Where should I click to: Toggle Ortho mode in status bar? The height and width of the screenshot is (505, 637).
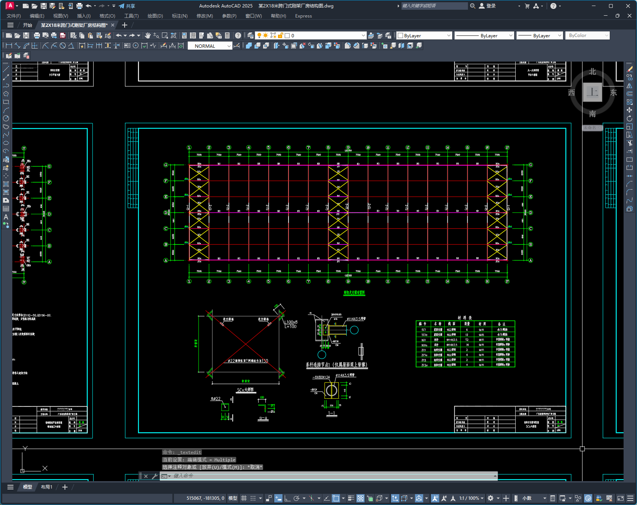pyautogui.click(x=287, y=498)
